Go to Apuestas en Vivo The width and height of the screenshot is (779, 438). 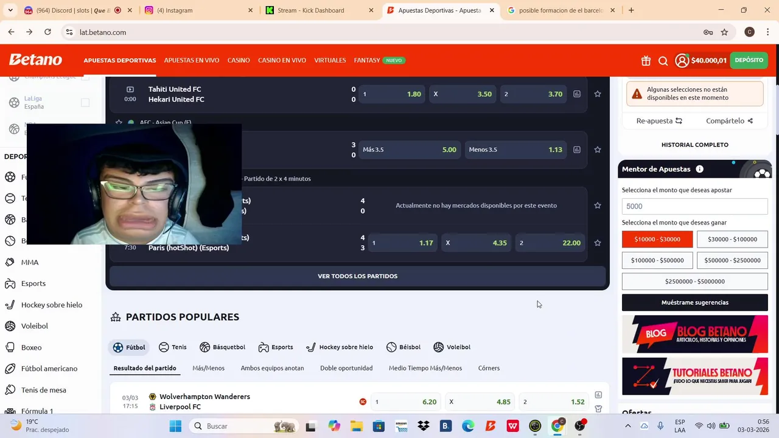click(x=192, y=60)
